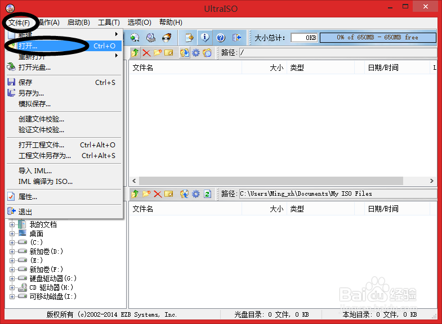The image size is (442, 324).
Task: Choose 另存为... menu entry
Action: point(64,93)
